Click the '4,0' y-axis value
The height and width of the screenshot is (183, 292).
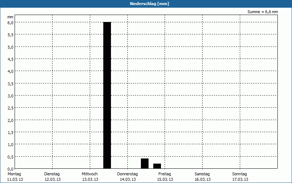coord(11,71)
